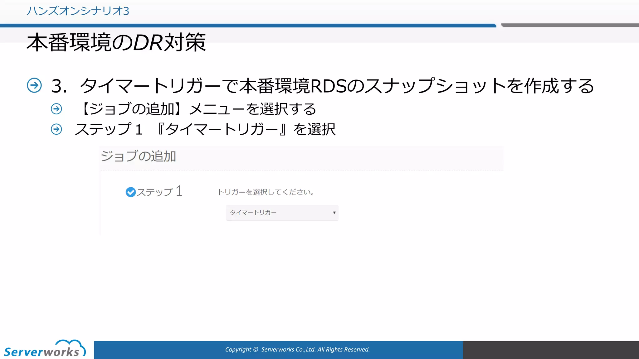Click the heading タイマートリガーで本番環境RDSのスナップショットを作成する

pos(337,86)
